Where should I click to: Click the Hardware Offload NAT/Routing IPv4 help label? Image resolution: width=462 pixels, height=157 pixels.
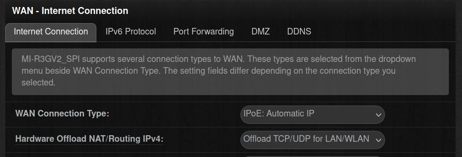click(89, 139)
